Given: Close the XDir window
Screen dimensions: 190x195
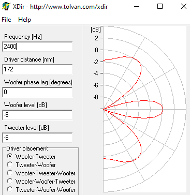Looking at the screenshot, I should point(184,7).
